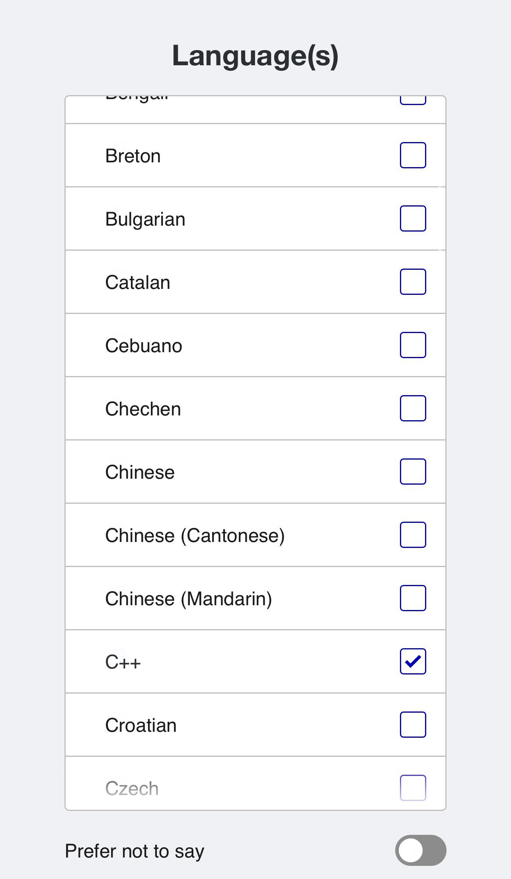
Task: Check the Breton checkbox
Action: tap(413, 155)
